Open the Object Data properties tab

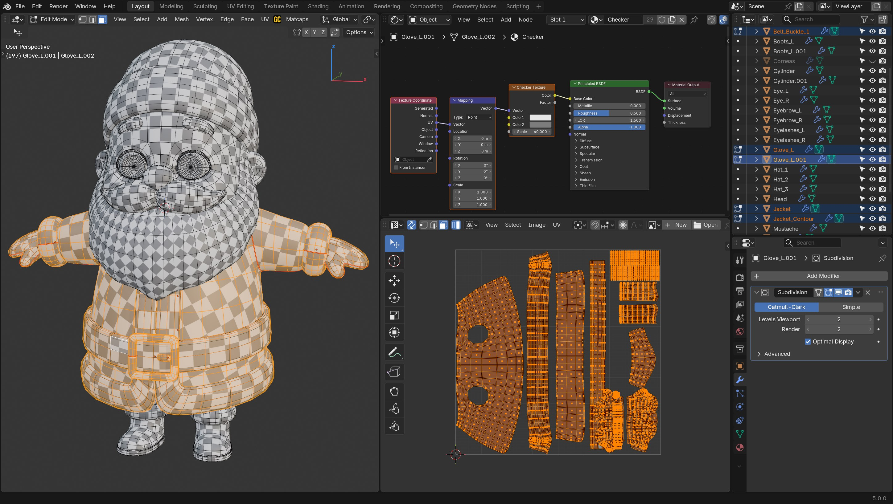point(739,434)
